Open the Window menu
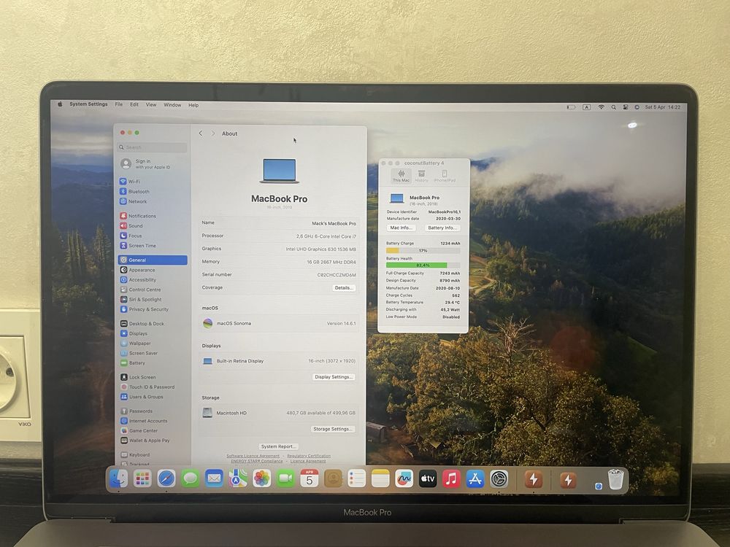The width and height of the screenshot is (730, 547). (172, 105)
